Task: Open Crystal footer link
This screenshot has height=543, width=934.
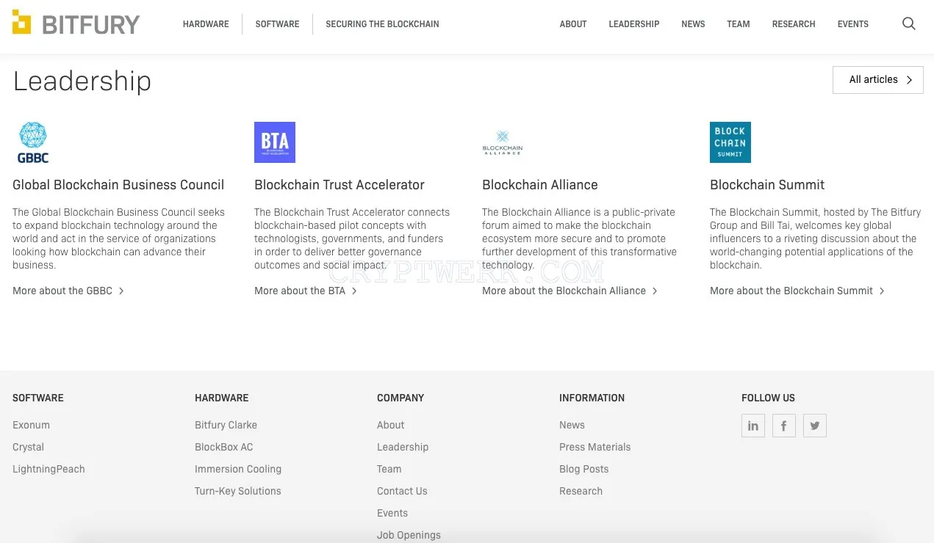Action: pos(28,447)
